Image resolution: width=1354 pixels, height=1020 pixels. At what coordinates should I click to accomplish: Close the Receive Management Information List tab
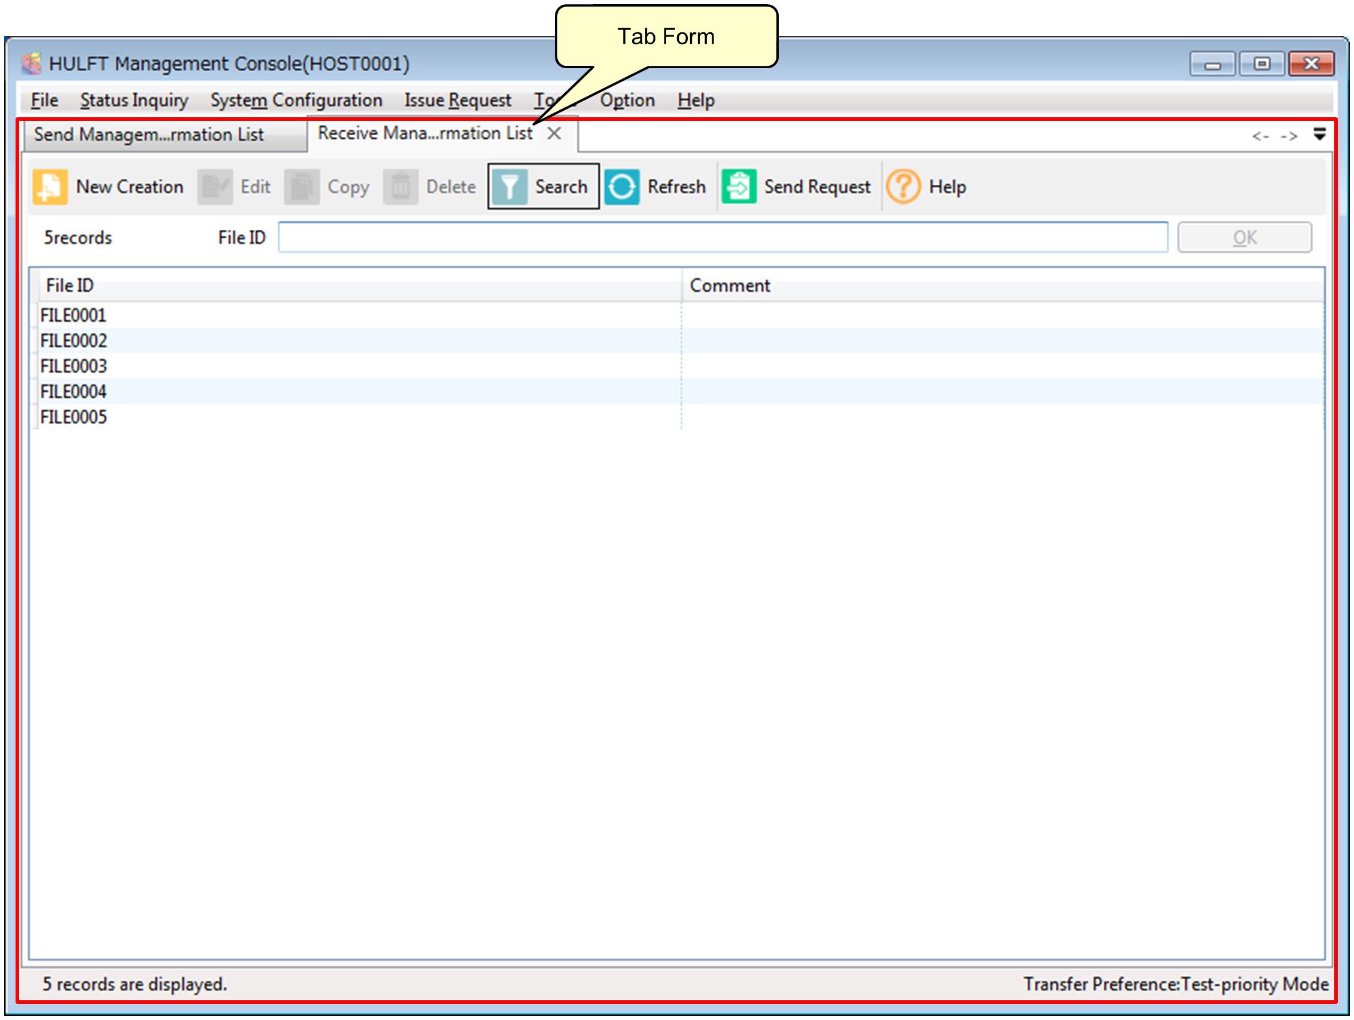554,133
